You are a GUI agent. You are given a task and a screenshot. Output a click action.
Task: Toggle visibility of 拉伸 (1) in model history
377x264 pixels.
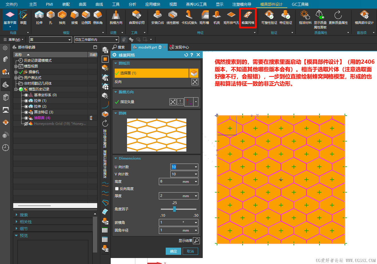point(27,101)
